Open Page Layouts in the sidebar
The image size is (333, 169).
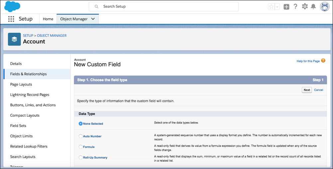(21, 84)
